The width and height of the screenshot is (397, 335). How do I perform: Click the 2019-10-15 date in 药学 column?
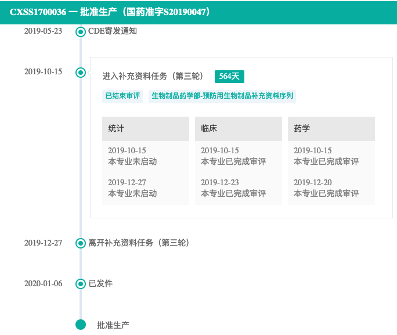point(313,150)
